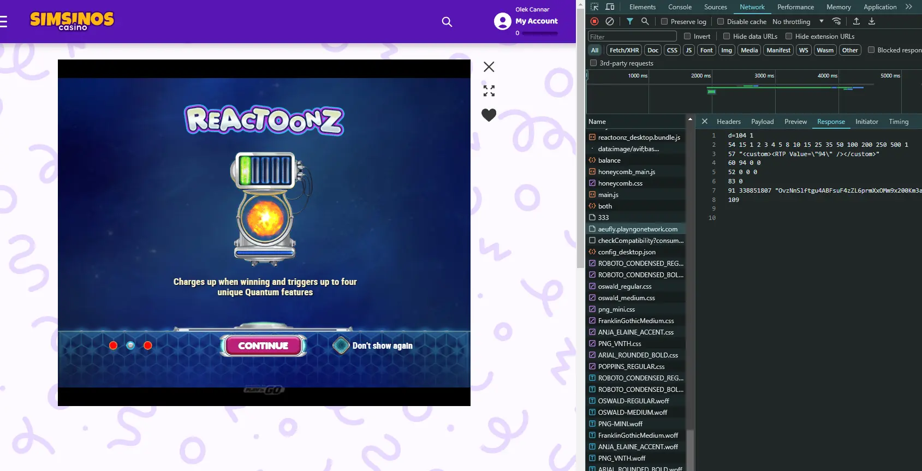Viewport: 922px width, 471px height.
Task: Check Hide data URLs checkbox
Action: [x=727, y=36]
